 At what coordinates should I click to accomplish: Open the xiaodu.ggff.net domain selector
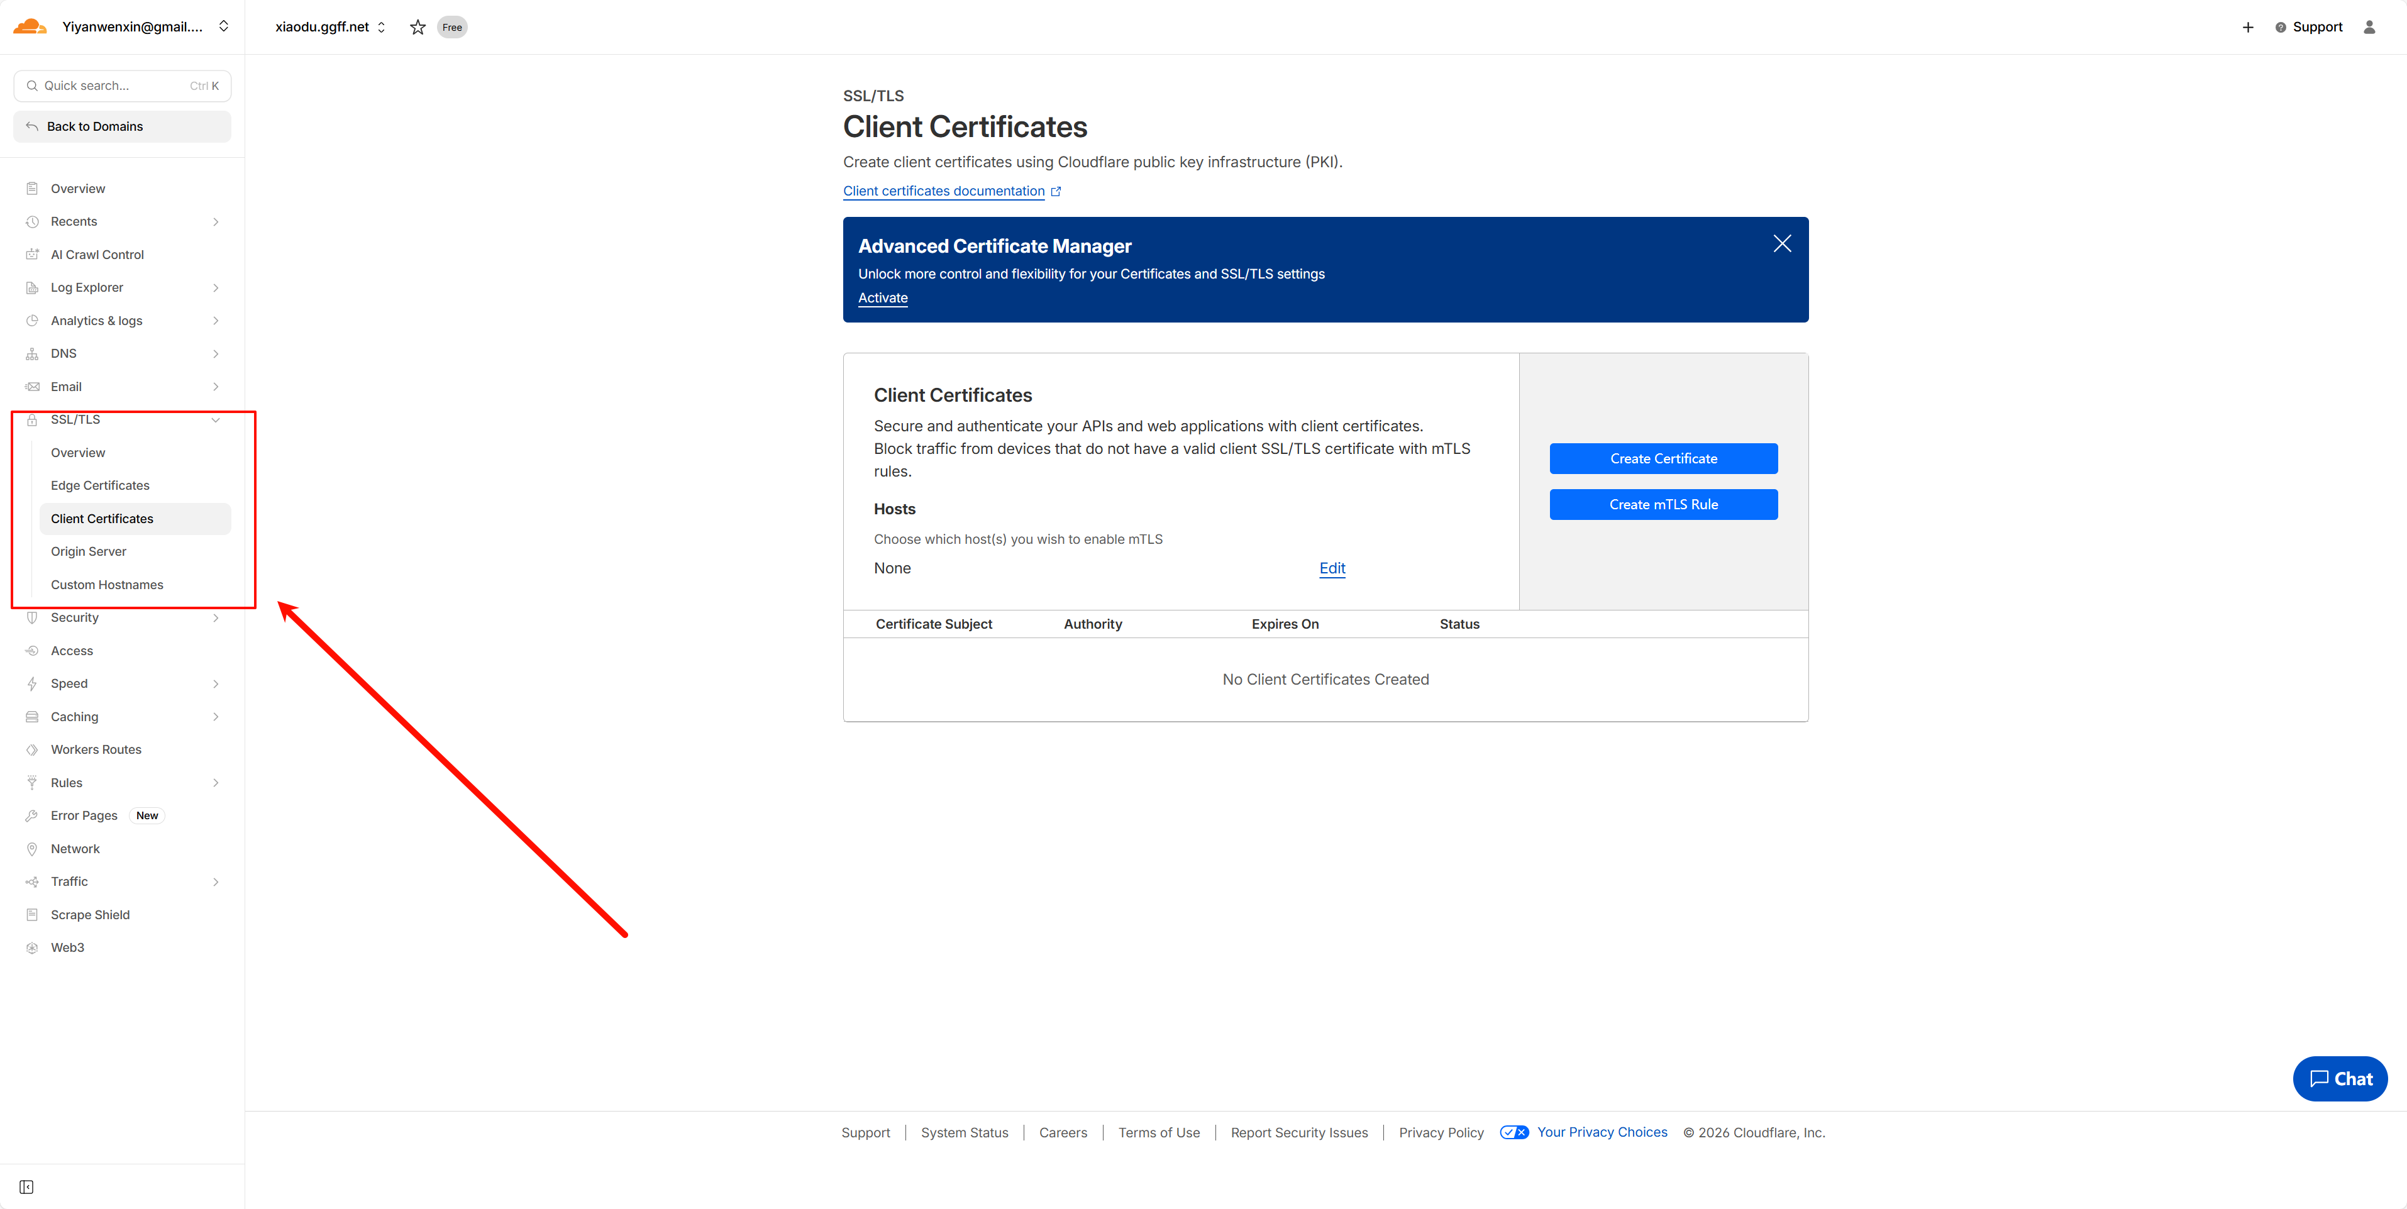[x=330, y=27]
